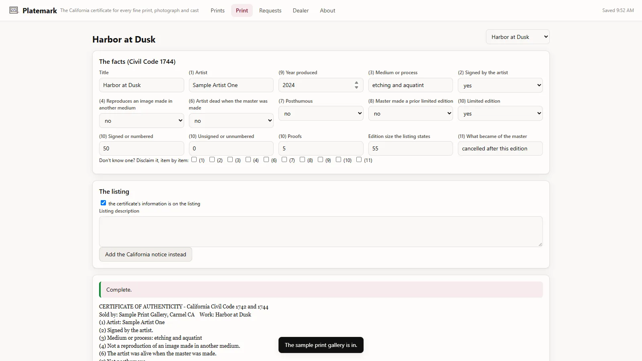This screenshot has height=361, width=642.
Task: Click '(6) The artist was alive' line
Action: 158,354
